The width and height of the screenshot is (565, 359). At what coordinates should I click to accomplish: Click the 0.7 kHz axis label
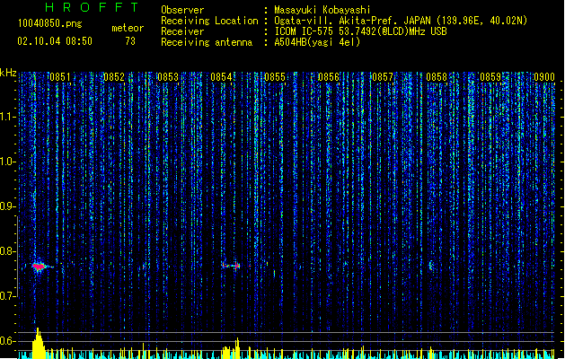coord(7,296)
